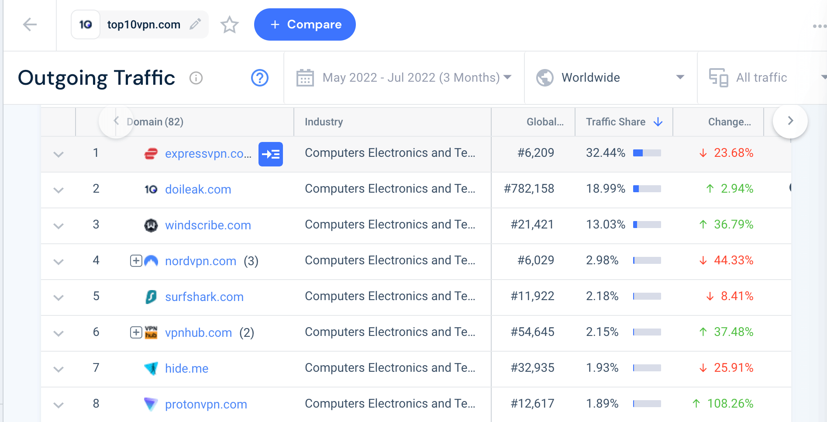
Task: Click the pencil icon to edit domain name
Action: [195, 24]
